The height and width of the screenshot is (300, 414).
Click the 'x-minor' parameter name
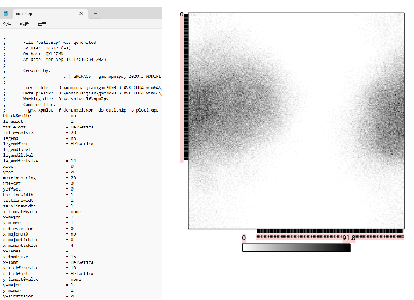click(12, 223)
